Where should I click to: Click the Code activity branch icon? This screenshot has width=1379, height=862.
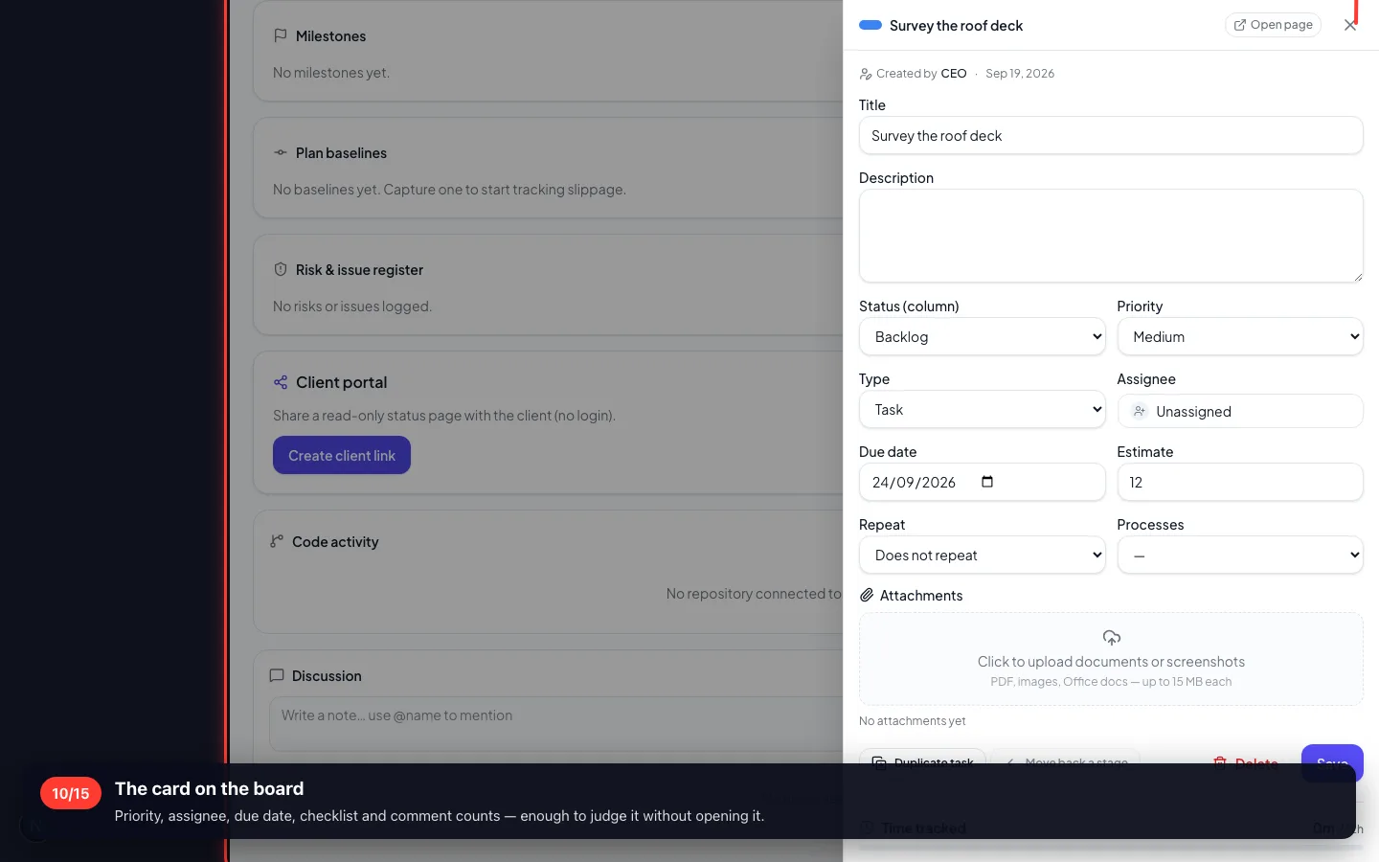point(277,541)
